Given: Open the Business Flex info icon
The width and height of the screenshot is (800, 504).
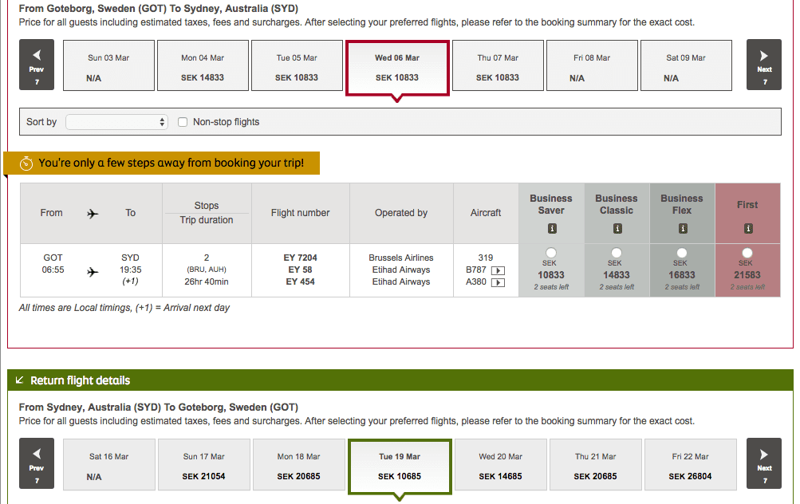Looking at the screenshot, I should coord(682,229).
